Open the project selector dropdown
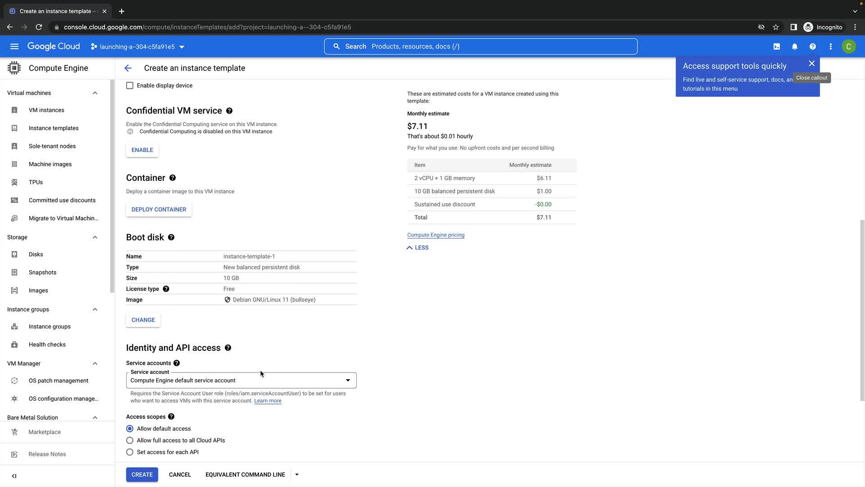The image size is (865, 487). 137,47
